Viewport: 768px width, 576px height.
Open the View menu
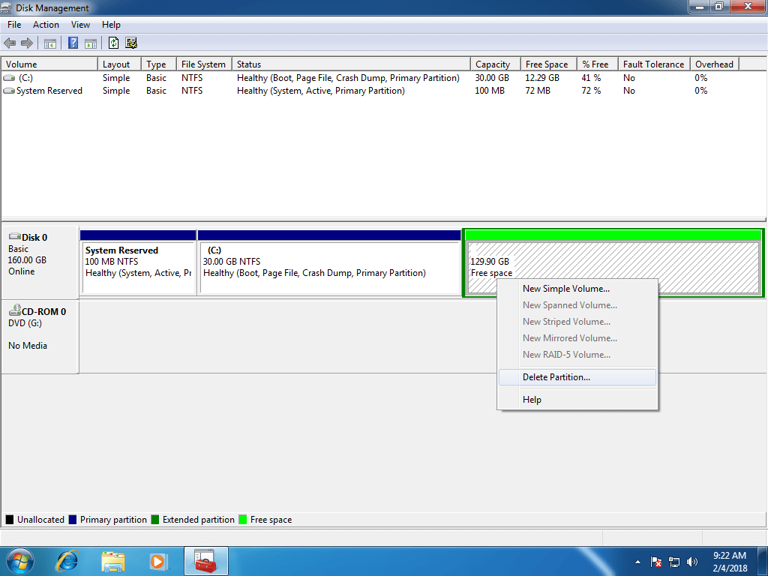(x=80, y=24)
